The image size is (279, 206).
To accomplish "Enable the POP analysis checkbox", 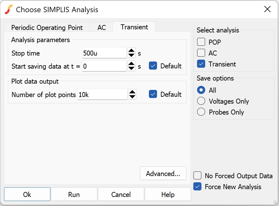I will (201, 42).
